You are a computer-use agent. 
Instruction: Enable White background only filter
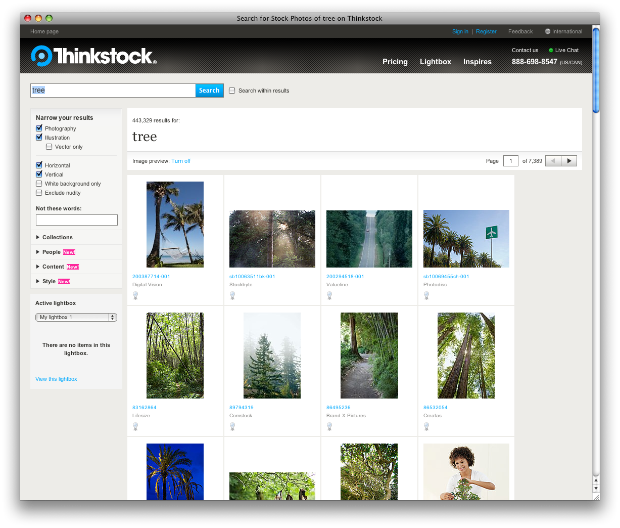(x=39, y=184)
